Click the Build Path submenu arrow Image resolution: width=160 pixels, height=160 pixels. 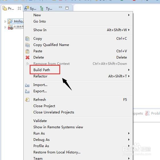tap(129, 70)
